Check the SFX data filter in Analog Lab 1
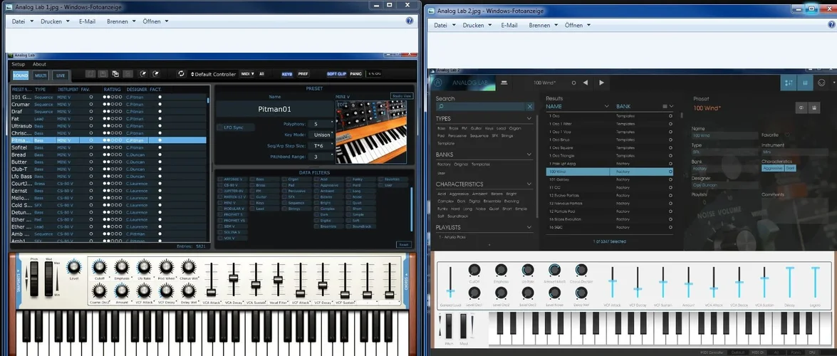Image resolution: width=837 pixels, height=356 pixels. pos(284,197)
